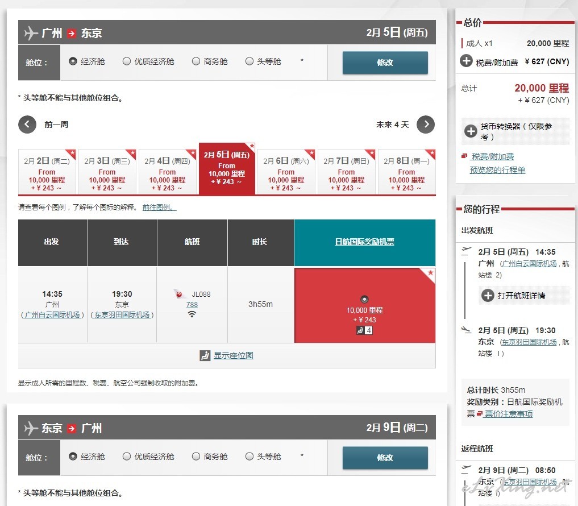Image resolution: width=578 pixels, height=506 pixels.
Task: Click 修改 button for 东京 to 广州 flight
Action: point(385,458)
